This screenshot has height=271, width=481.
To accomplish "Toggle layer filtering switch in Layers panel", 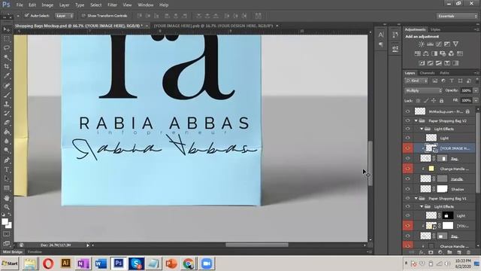I will coord(477,81).
